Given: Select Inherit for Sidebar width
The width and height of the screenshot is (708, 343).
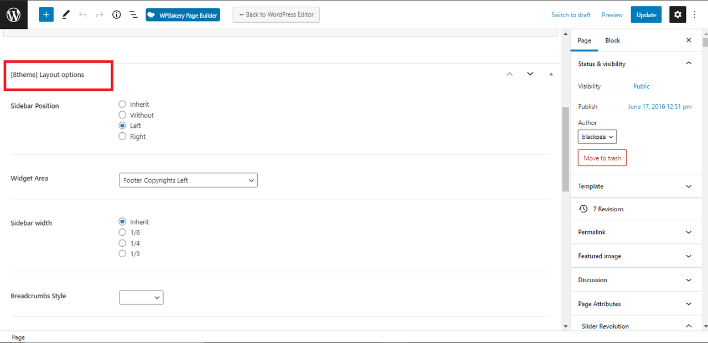Looking at the screenshot, I should 123,222.
